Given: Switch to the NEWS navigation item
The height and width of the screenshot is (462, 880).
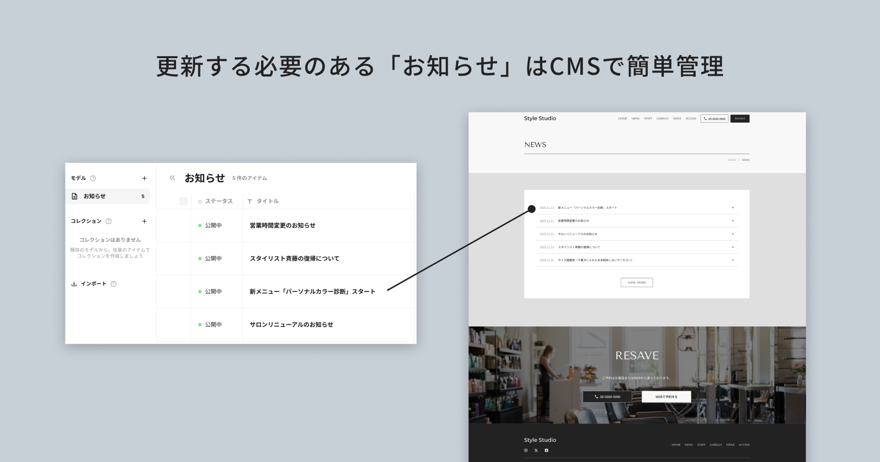Looking at the screenshot, I should (x=677, y=118).
